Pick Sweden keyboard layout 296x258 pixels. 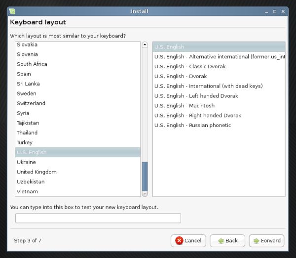click(x=77, y=93)
